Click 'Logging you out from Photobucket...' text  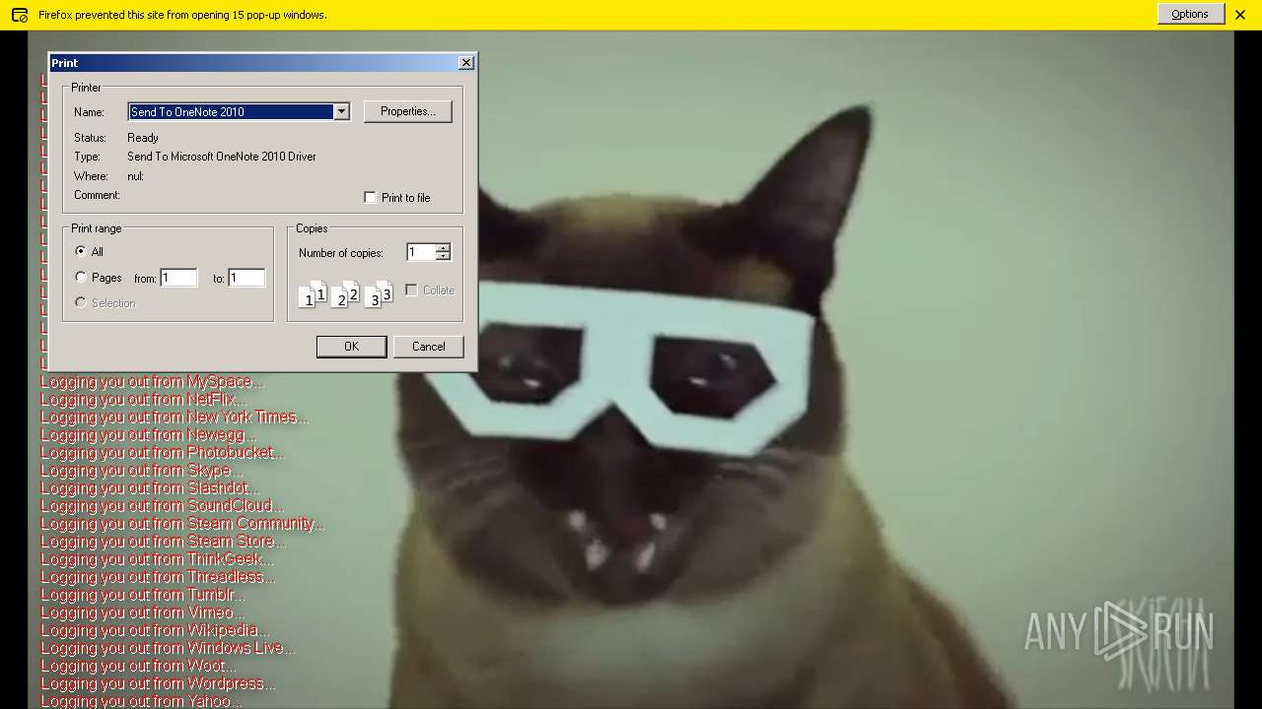(x=163, y=452)
